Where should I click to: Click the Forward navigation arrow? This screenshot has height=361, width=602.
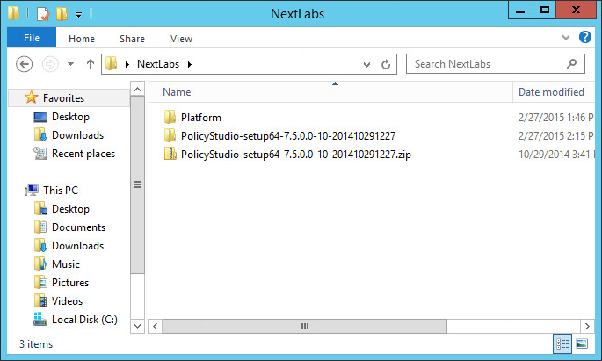pyautogui.click(x=50, y=64)
